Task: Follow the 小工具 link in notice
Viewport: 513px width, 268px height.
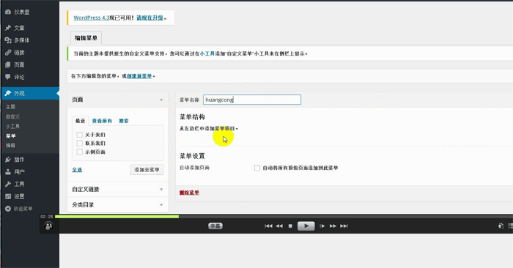Action: [207, 53]
